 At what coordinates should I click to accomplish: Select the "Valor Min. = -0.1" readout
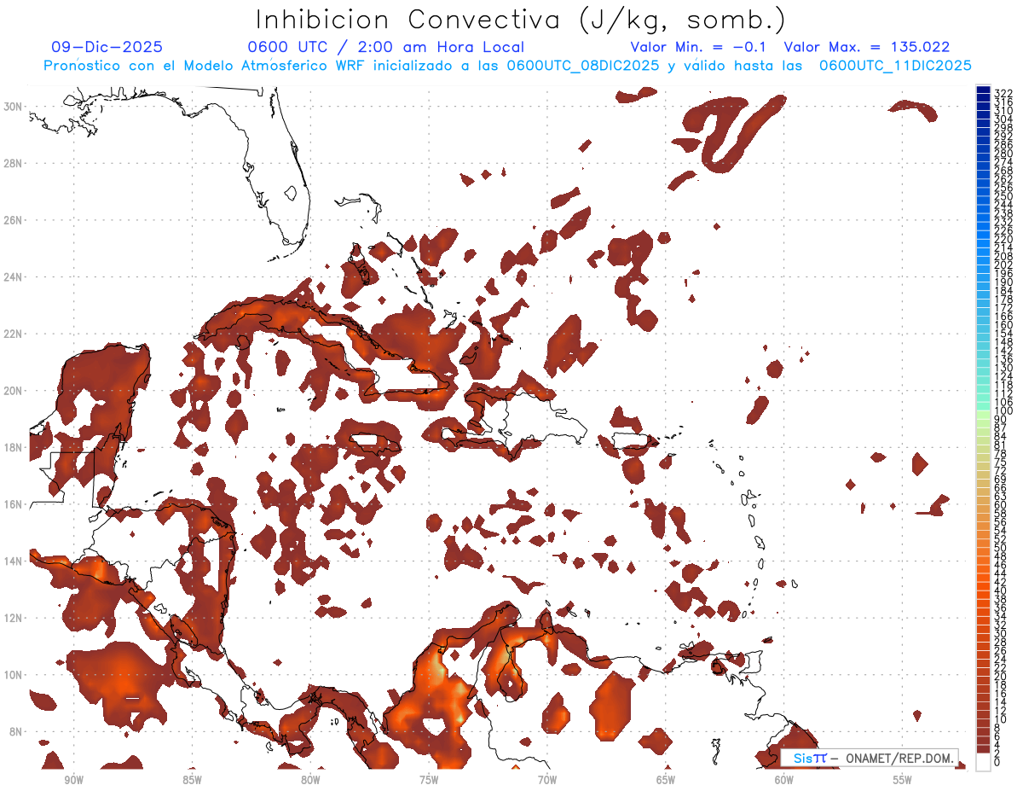point(699,48)
